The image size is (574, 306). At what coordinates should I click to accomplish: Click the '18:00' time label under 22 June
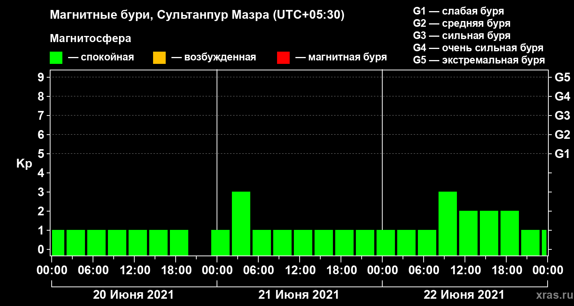[507, 270]
